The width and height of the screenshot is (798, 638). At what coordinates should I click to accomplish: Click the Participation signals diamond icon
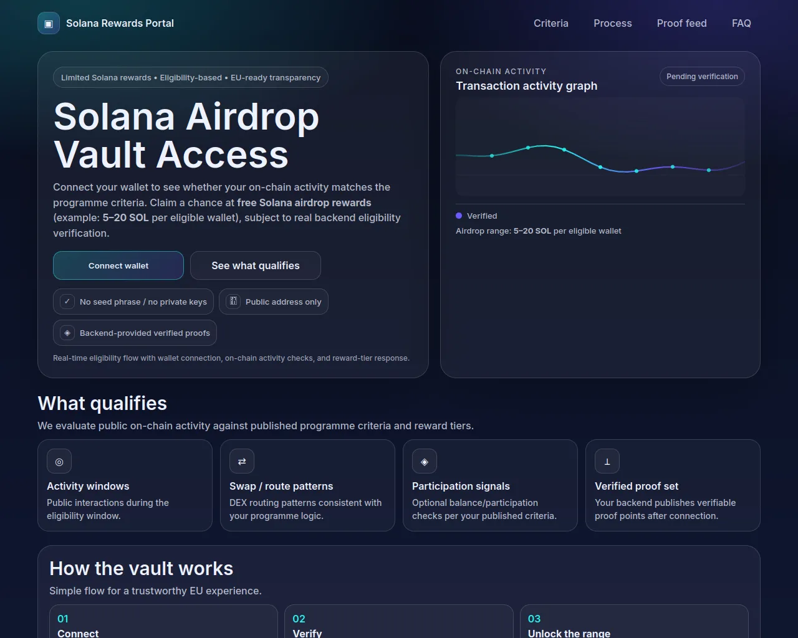click(425, 462)
